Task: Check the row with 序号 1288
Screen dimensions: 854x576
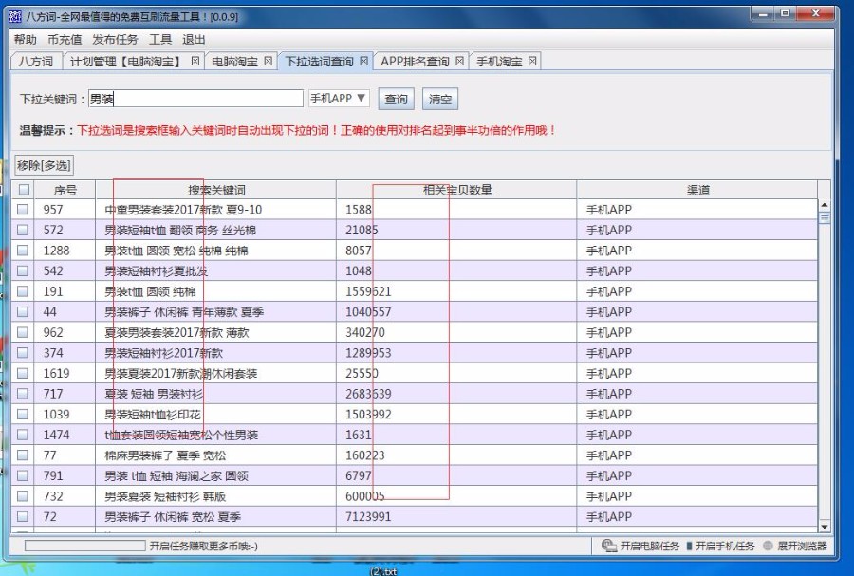Action: 23,251
